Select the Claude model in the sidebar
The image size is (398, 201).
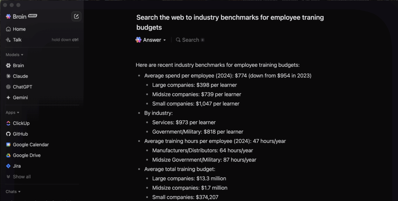(20, 76)
